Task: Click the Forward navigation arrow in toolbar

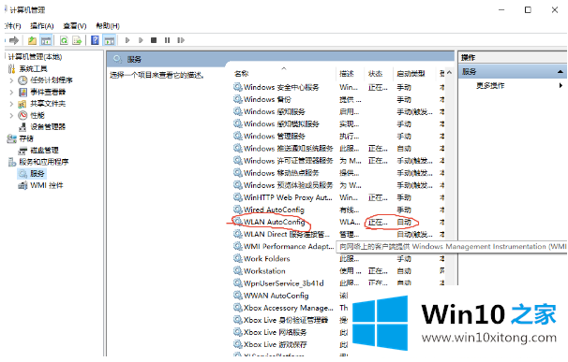Action: (14, 40)
